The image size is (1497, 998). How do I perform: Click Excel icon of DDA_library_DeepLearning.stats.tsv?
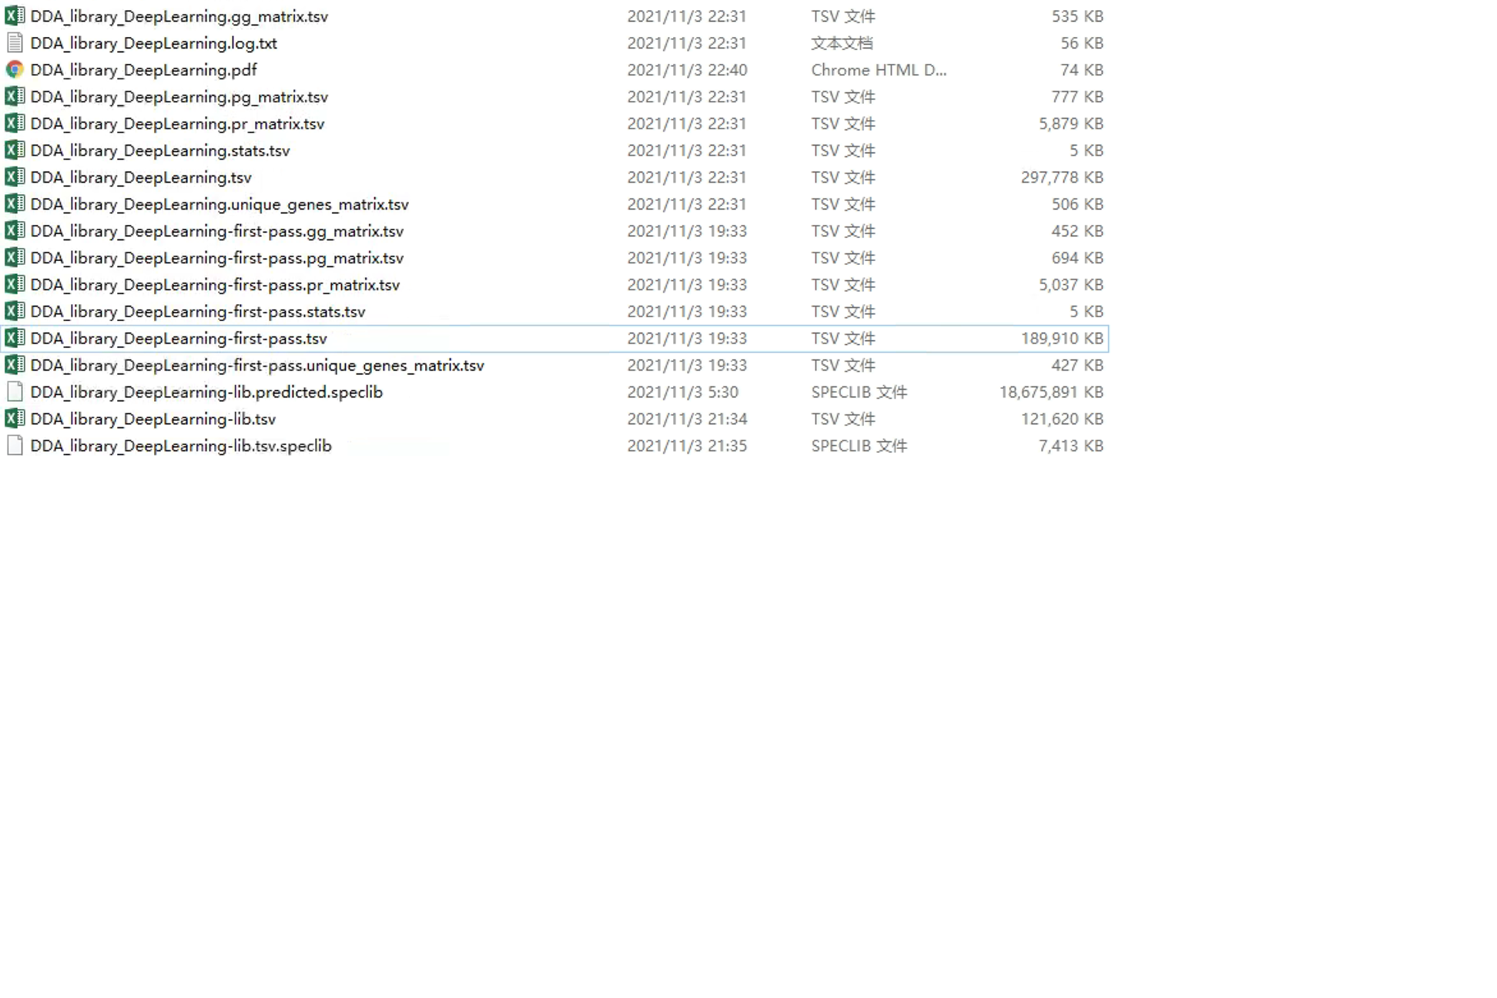(15, 150)
